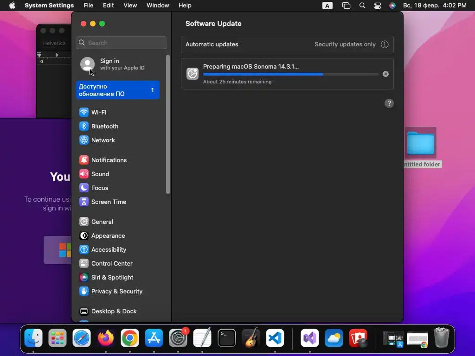This screenshot has width=475, height=356.
Task: Launch Safari from the Dock
Action: pyautogui.click(x=82, y=338)
